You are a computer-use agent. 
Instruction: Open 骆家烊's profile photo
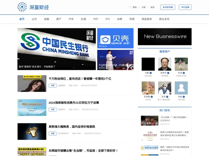pyautogui.click(x=165, y=64)
